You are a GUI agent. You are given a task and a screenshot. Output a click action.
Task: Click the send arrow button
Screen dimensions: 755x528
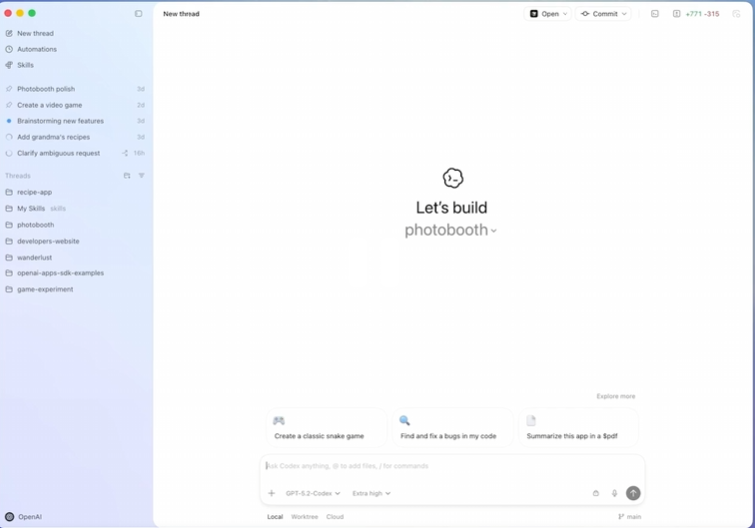[633, 493]
